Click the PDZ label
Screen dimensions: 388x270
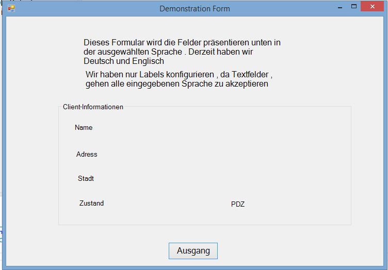(x=238, y=205)
